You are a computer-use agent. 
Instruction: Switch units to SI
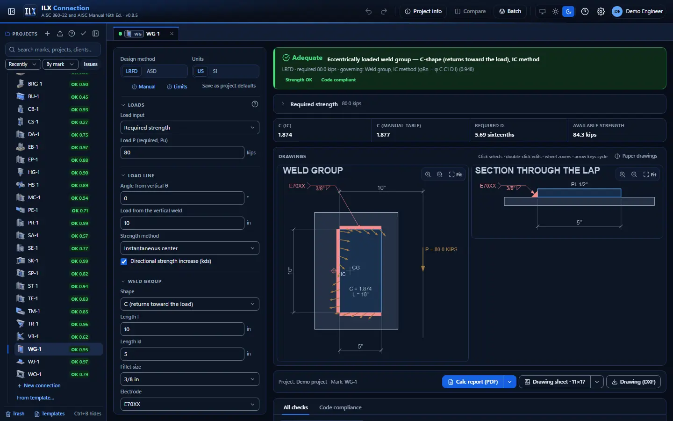[215, 71]
